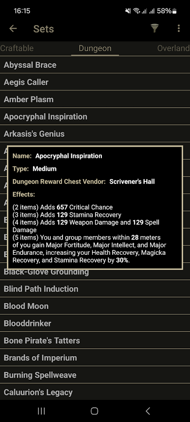The image size is (190, 422).
Task: Open the Blooddrinker set
Action: 95,323
